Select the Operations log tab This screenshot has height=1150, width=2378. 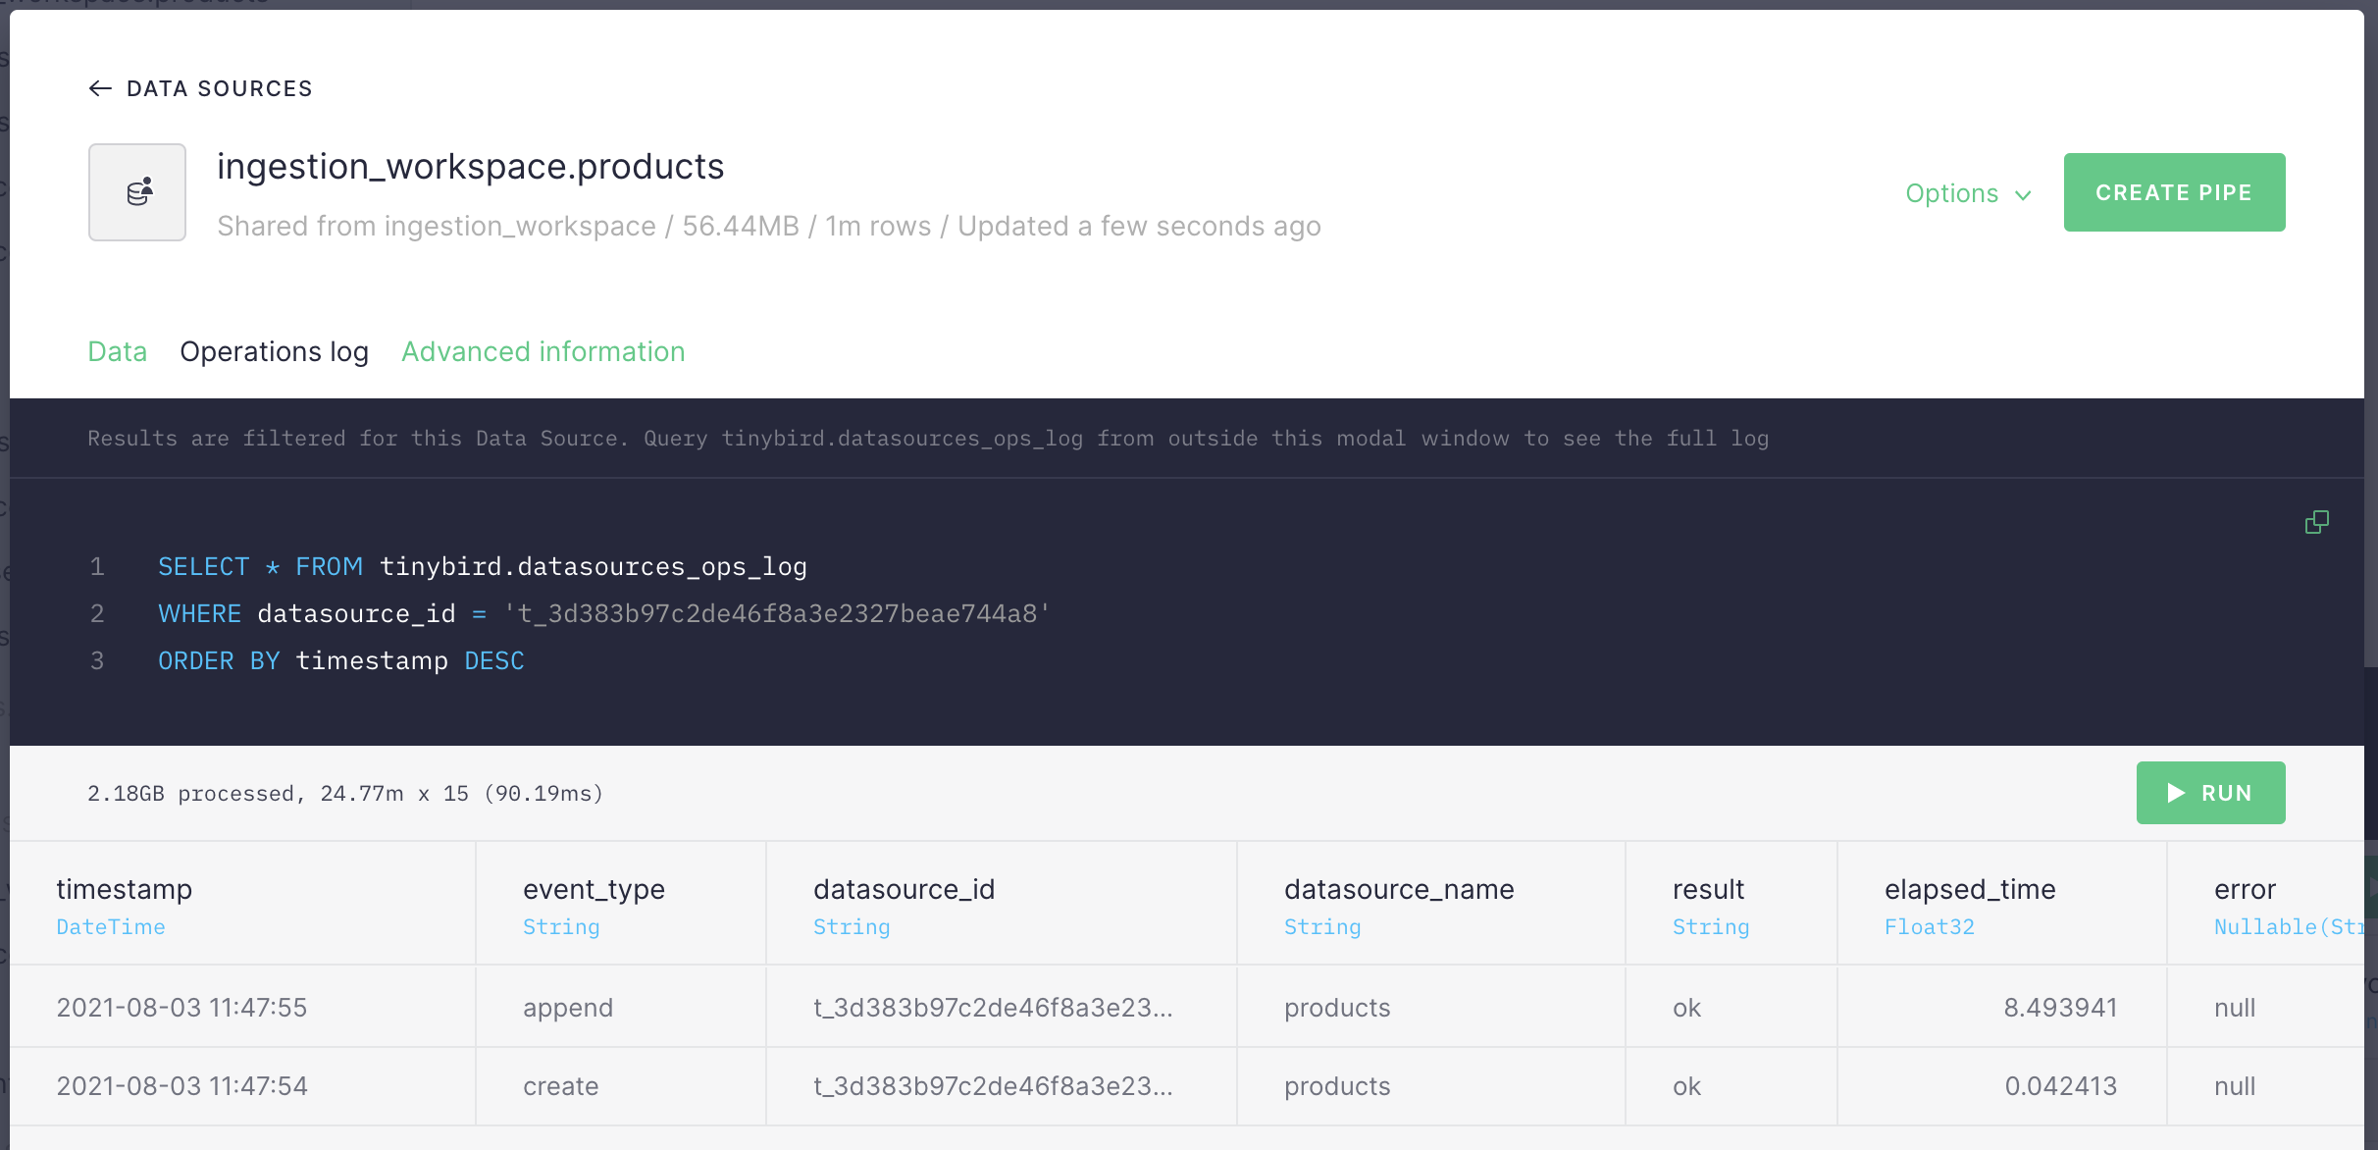click(x=274, y=351)
